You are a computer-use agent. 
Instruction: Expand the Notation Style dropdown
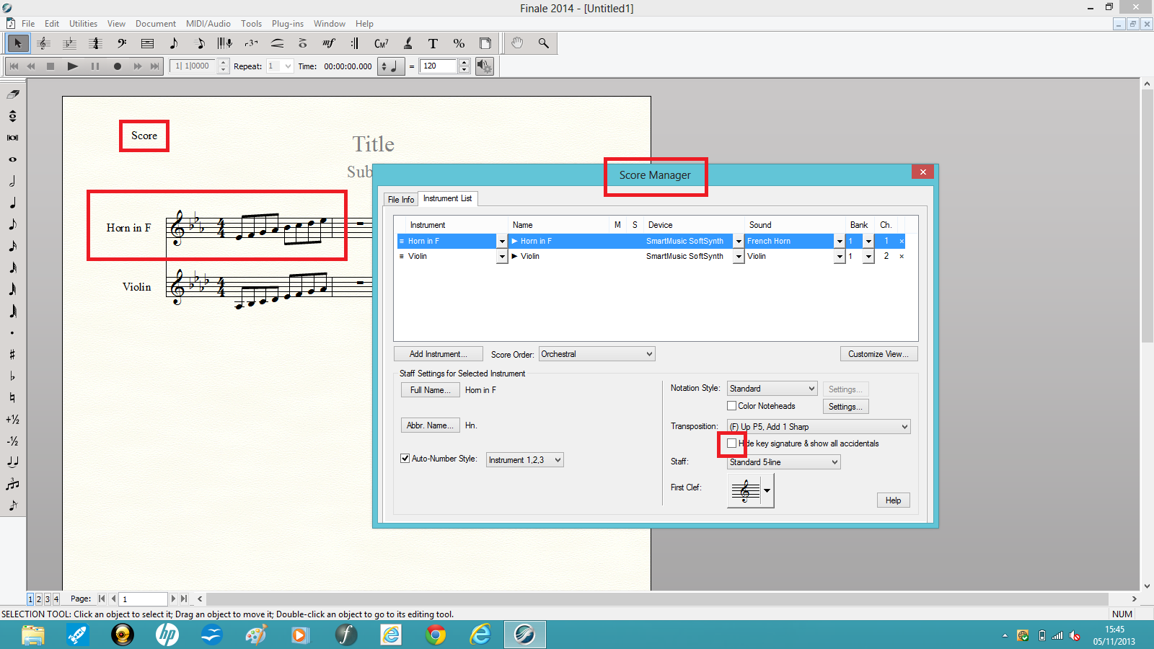772,389
